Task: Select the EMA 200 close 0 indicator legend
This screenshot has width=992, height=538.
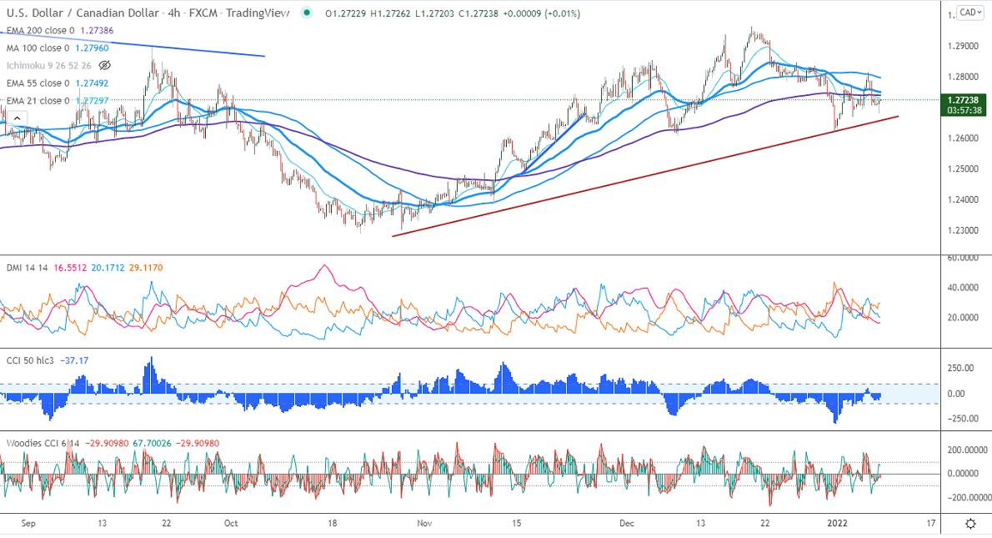Action: [41, 30]
